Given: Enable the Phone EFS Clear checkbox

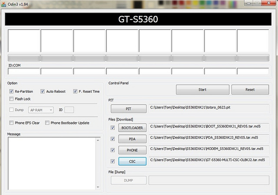Looking at the screenshot, I should tap(11, 123).
